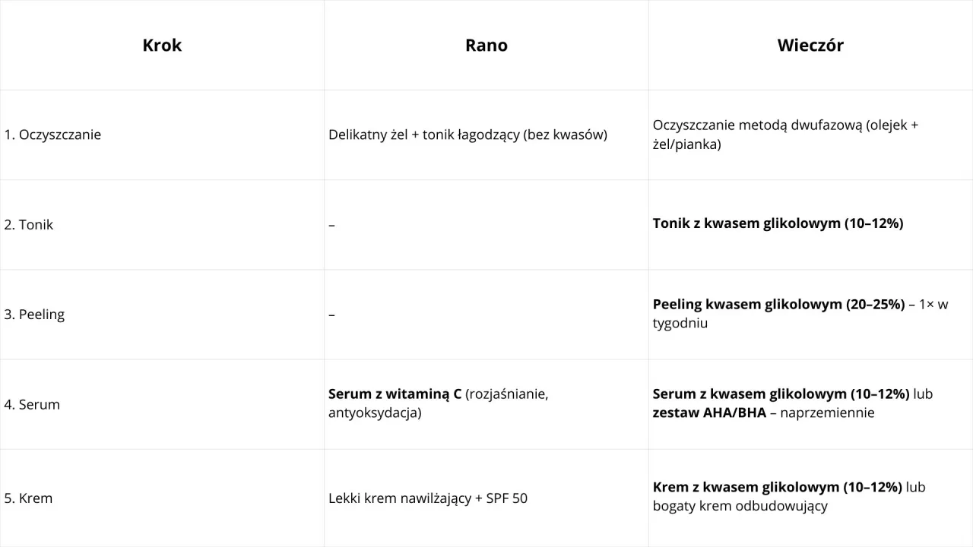Viewport: 973px width, 547px height.
Task: Click the '4. Serum' row label
Action: click(x=32, y=404)
